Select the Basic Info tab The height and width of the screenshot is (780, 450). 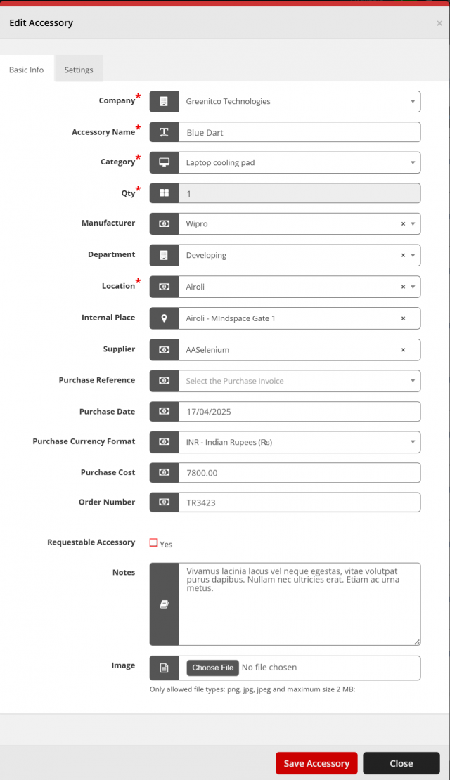(27, 70)
